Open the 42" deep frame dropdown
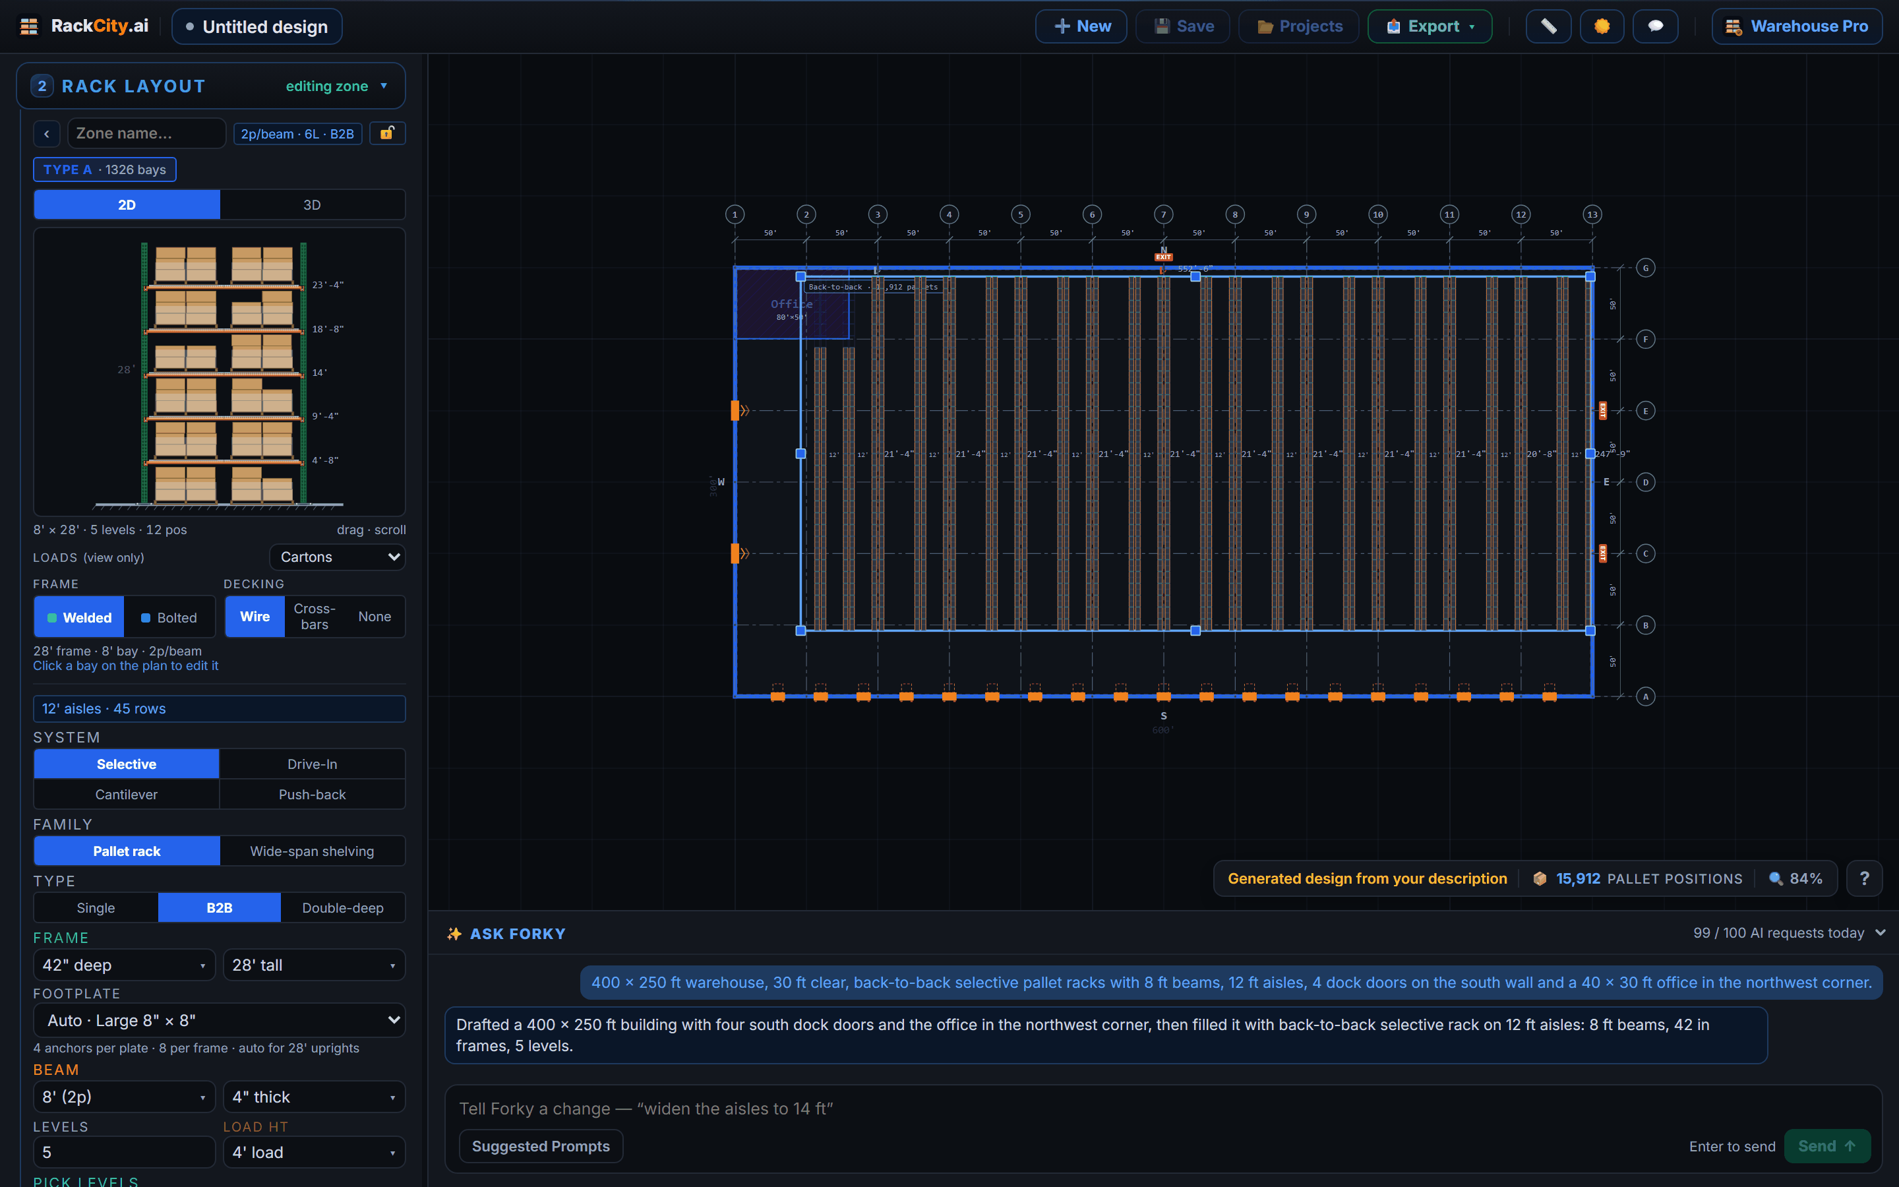The height and width of the screenshot is (1187, 1899). pyautogui.click(x=124, y=965)
